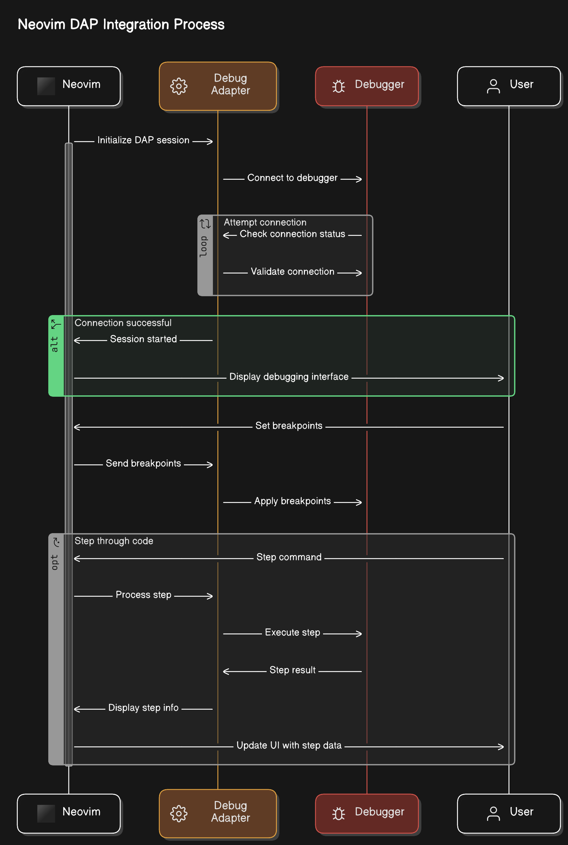568x845 pixels.
Task: Click the curved arrow icon above 'opt' label
Action: tap(56, 542)
